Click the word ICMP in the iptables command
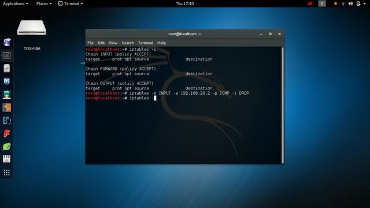The width and height of the screenshot is (370, 208). [x=224, y=93]
